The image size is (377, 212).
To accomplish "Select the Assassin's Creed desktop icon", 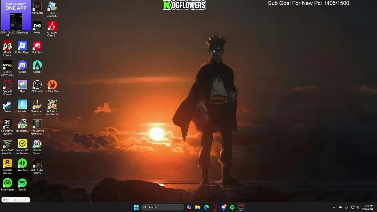I will tap(52, 29).
